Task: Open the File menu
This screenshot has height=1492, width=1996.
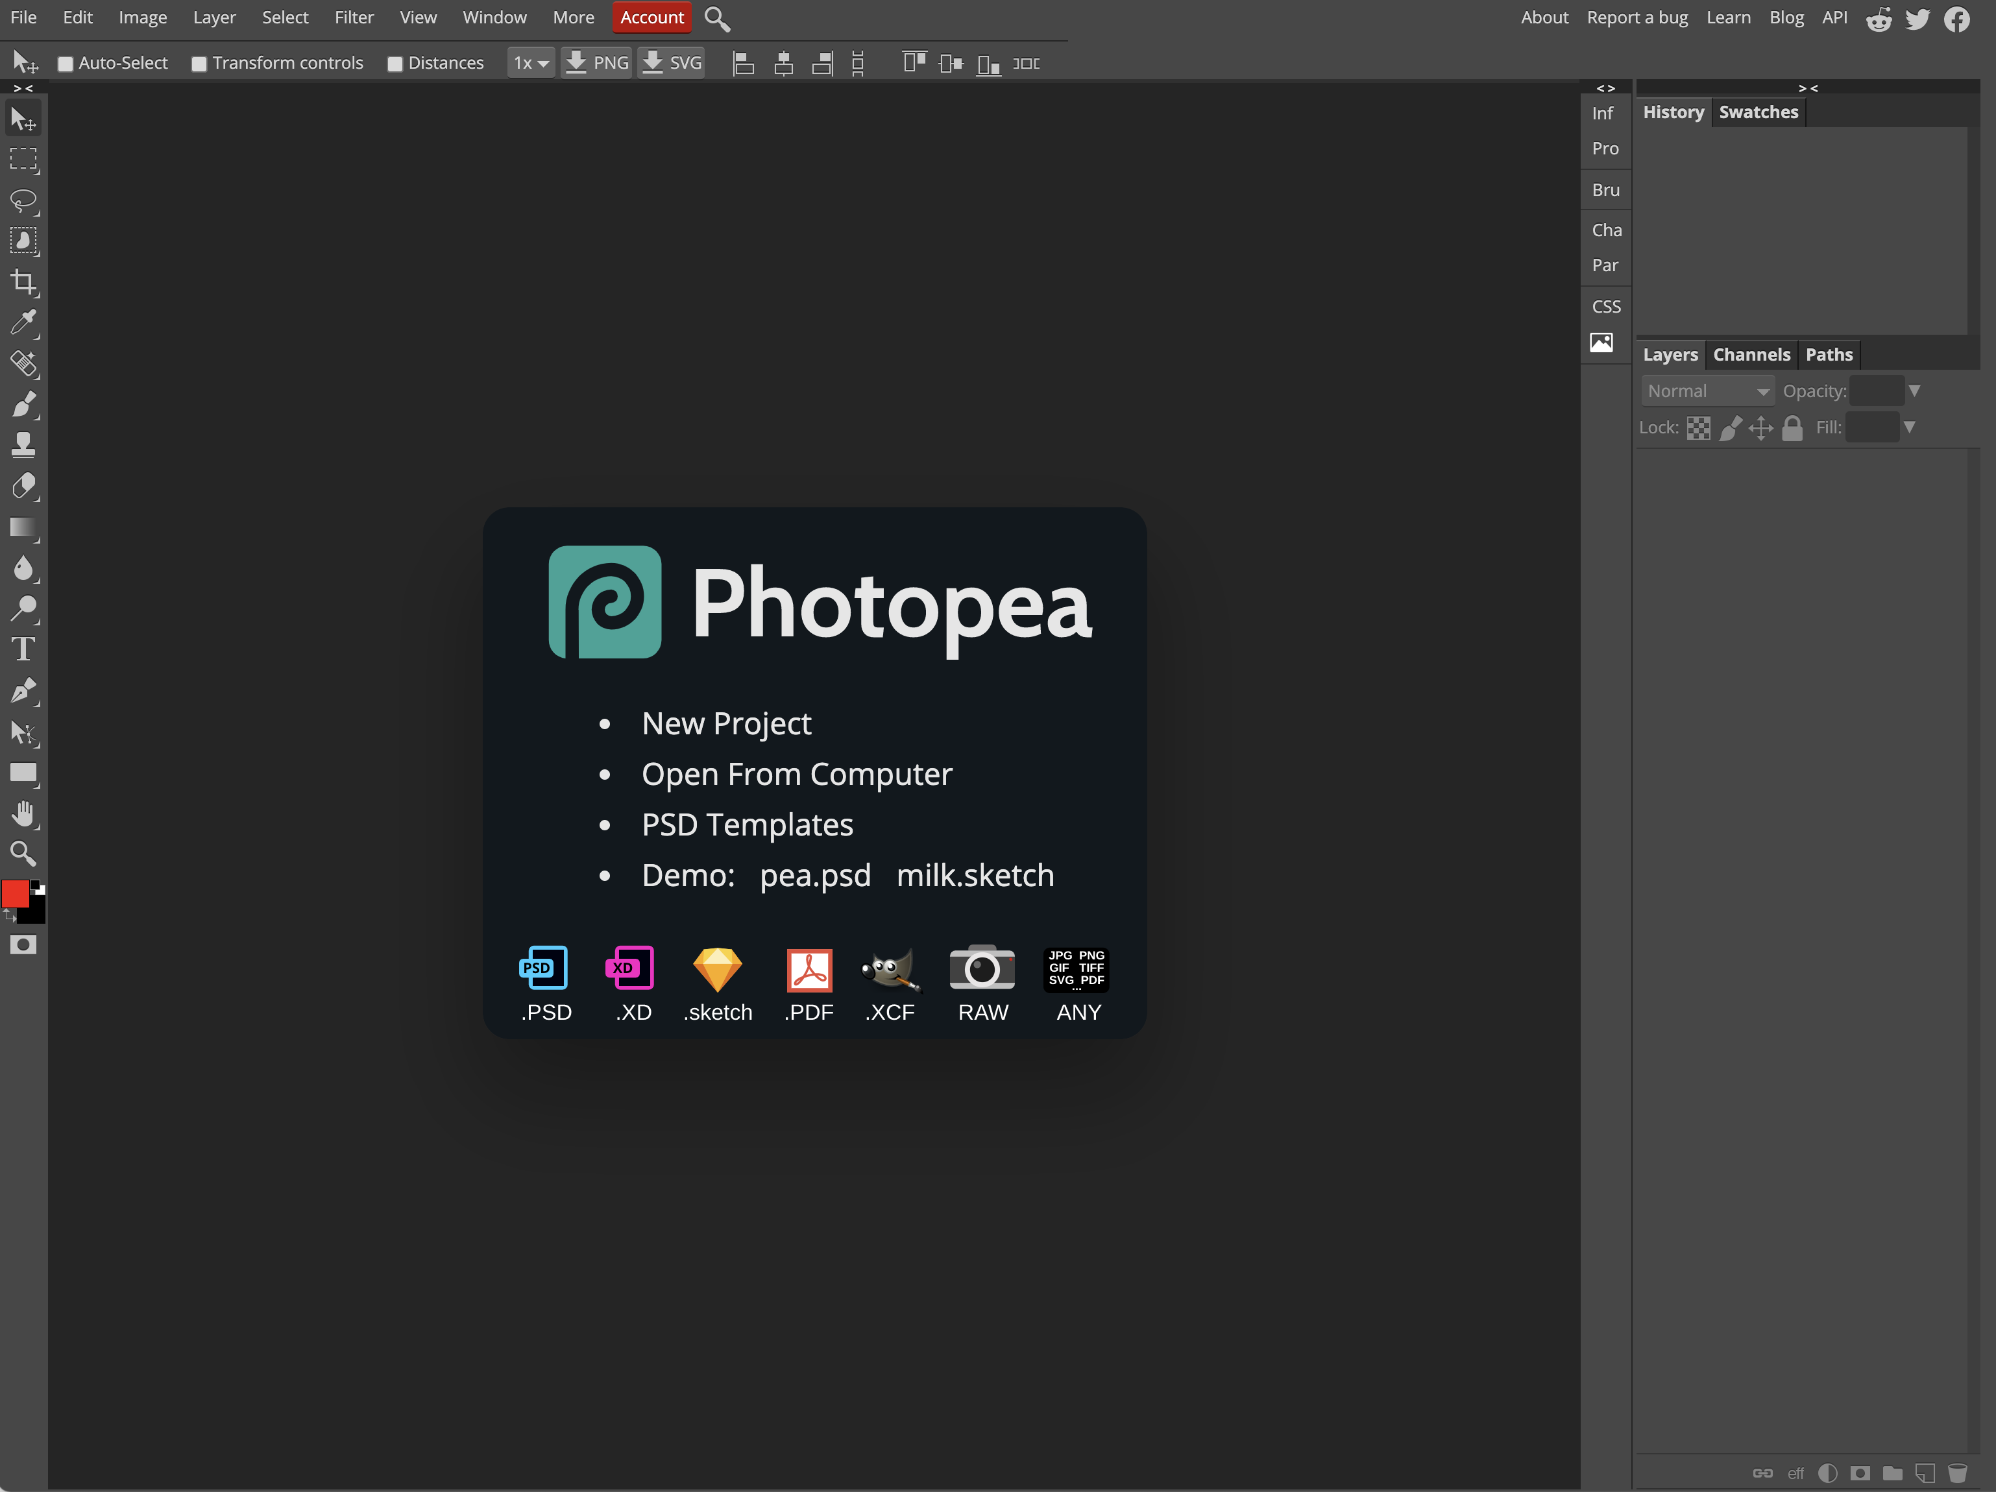Action: [23, 17]
